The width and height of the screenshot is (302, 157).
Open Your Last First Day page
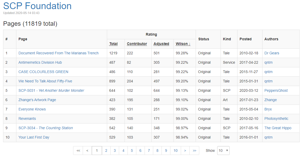[x=34, y=137]
